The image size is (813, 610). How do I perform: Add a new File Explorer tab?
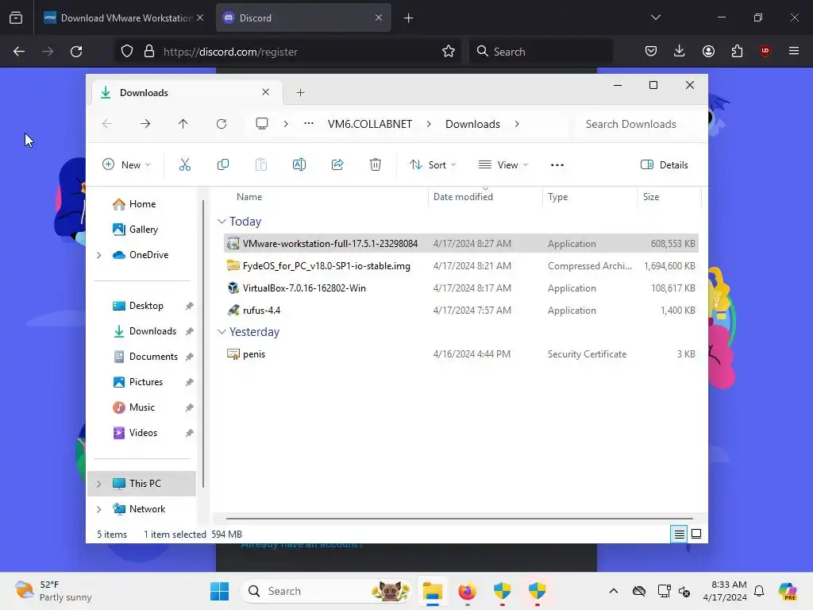[x=300, y=93]
